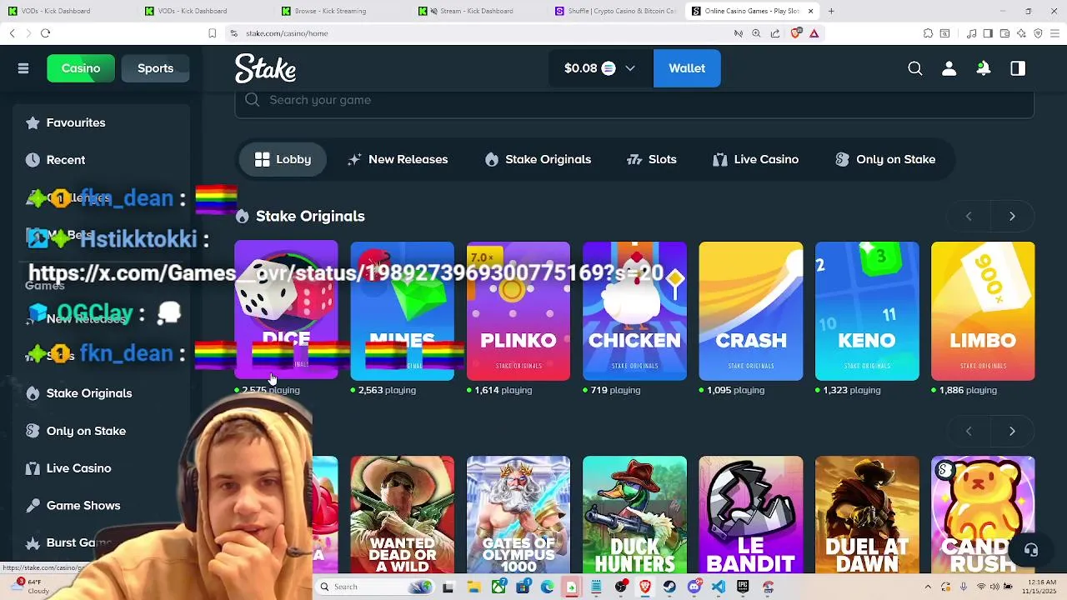Open Live Casino in the sidebar

[x=101, y=468]
